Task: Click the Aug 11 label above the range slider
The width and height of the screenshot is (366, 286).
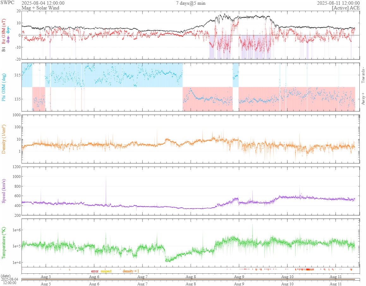Action: click(x=336, y=277)
